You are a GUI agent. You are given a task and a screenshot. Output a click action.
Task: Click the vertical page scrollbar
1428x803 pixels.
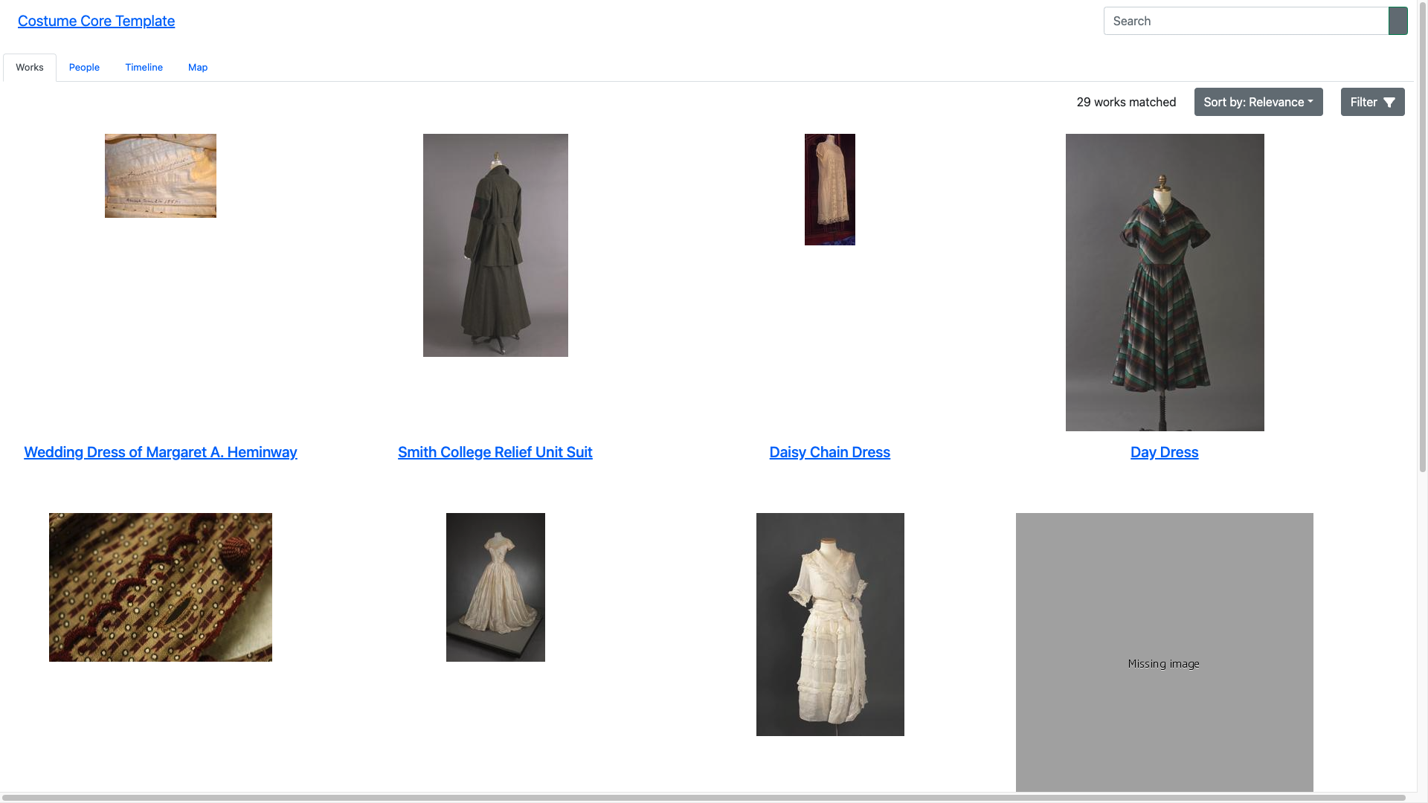coord(1422,238)
